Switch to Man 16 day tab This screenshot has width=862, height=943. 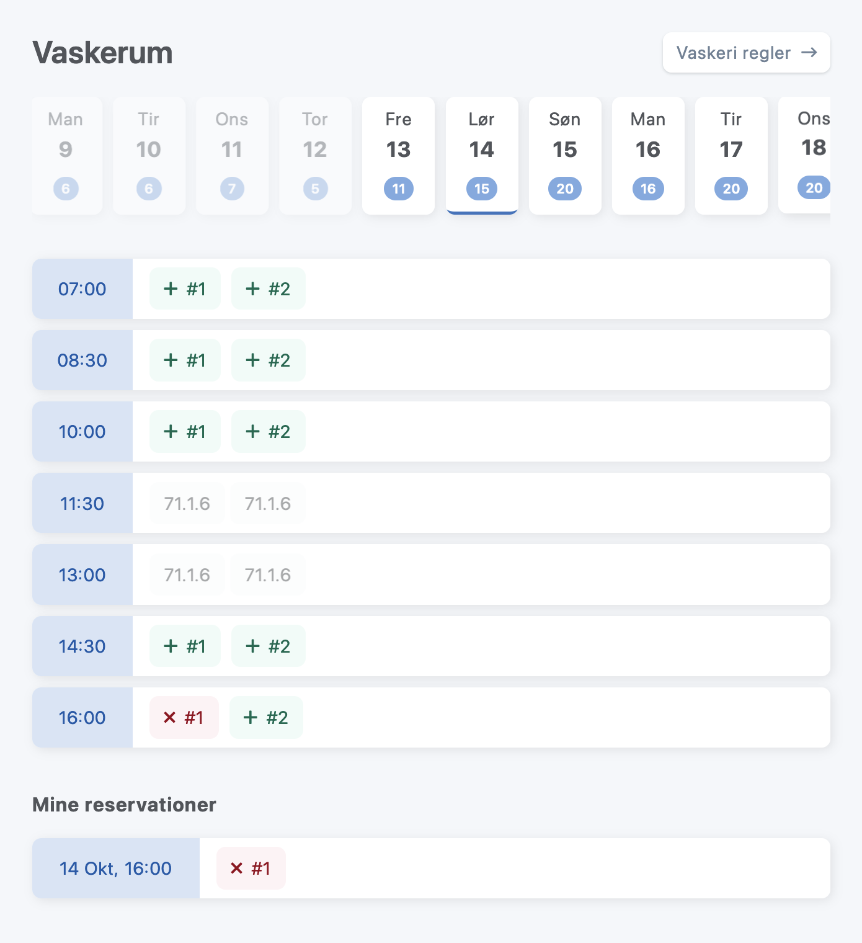click(x=647, y=155)
